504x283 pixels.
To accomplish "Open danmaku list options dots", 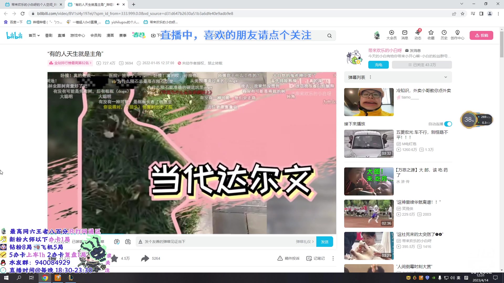I will pos(370,77).
